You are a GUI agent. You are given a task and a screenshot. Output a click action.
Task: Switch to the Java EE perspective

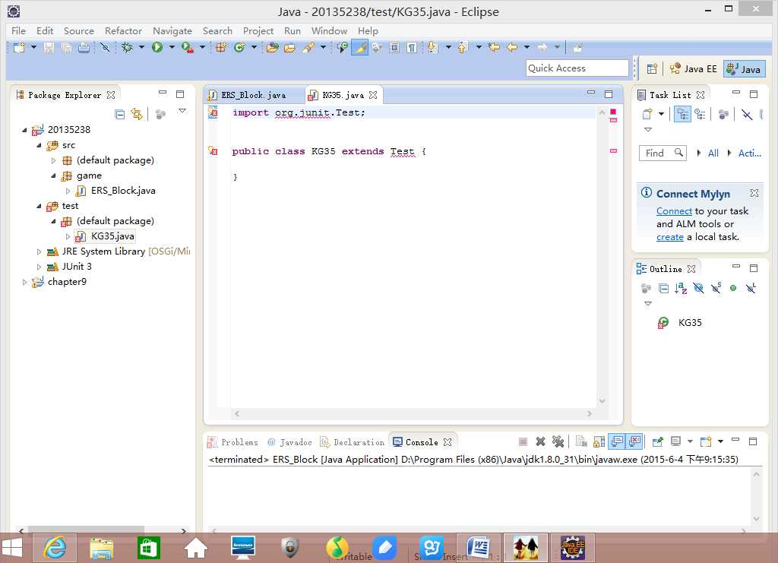tap(693, 69)
